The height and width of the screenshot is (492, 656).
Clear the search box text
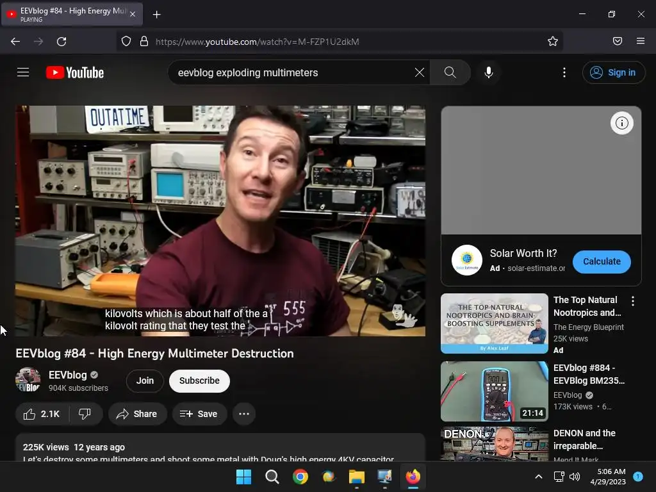pos(419,72)
